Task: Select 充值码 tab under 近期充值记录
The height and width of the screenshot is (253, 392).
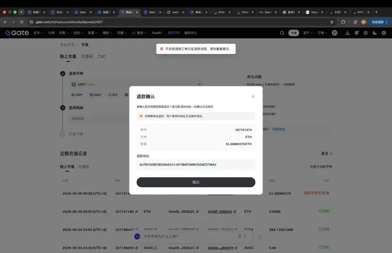Action: [83, 166]
